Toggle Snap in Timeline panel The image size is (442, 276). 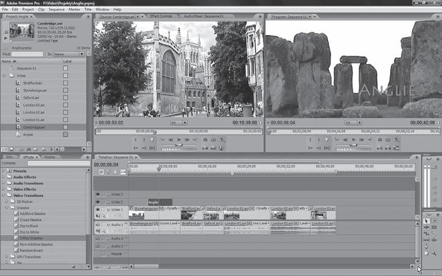point(101,172)
